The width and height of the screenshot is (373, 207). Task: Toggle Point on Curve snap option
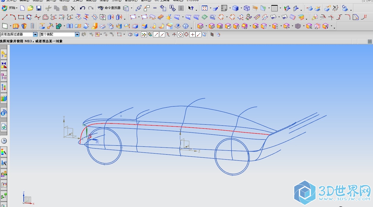[199, 34]
